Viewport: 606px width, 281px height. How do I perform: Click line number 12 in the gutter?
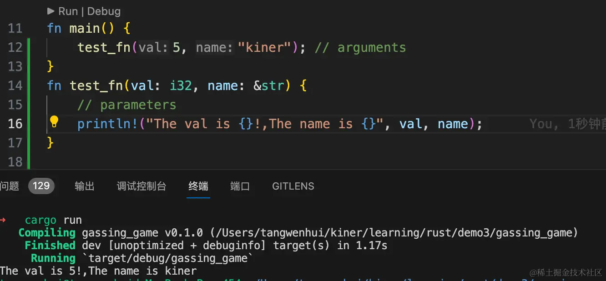pos(15,48)
